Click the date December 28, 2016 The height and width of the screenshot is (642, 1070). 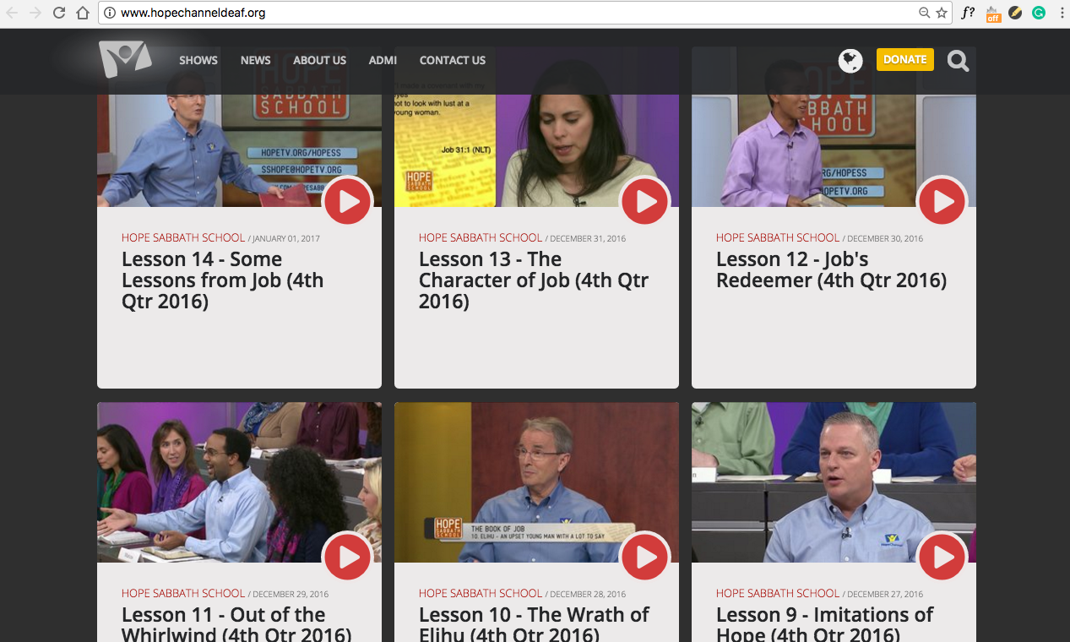pyautogui.click(x=588, y=594)
